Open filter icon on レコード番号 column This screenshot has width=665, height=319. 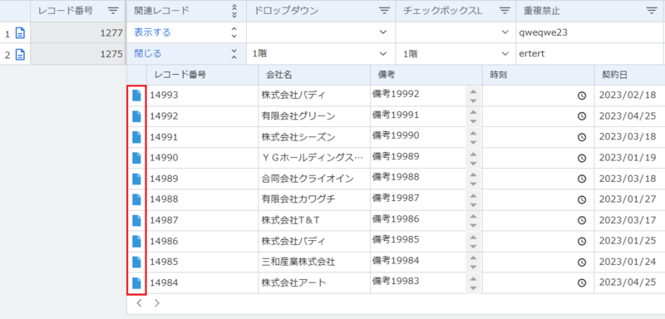(113, 11)
